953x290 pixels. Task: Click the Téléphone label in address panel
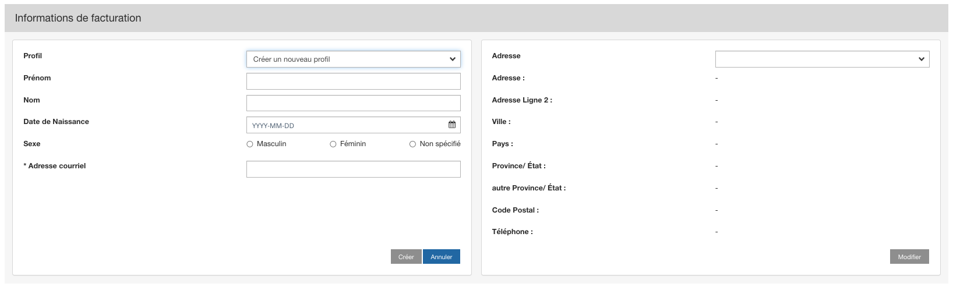click(x=512, y=232)
